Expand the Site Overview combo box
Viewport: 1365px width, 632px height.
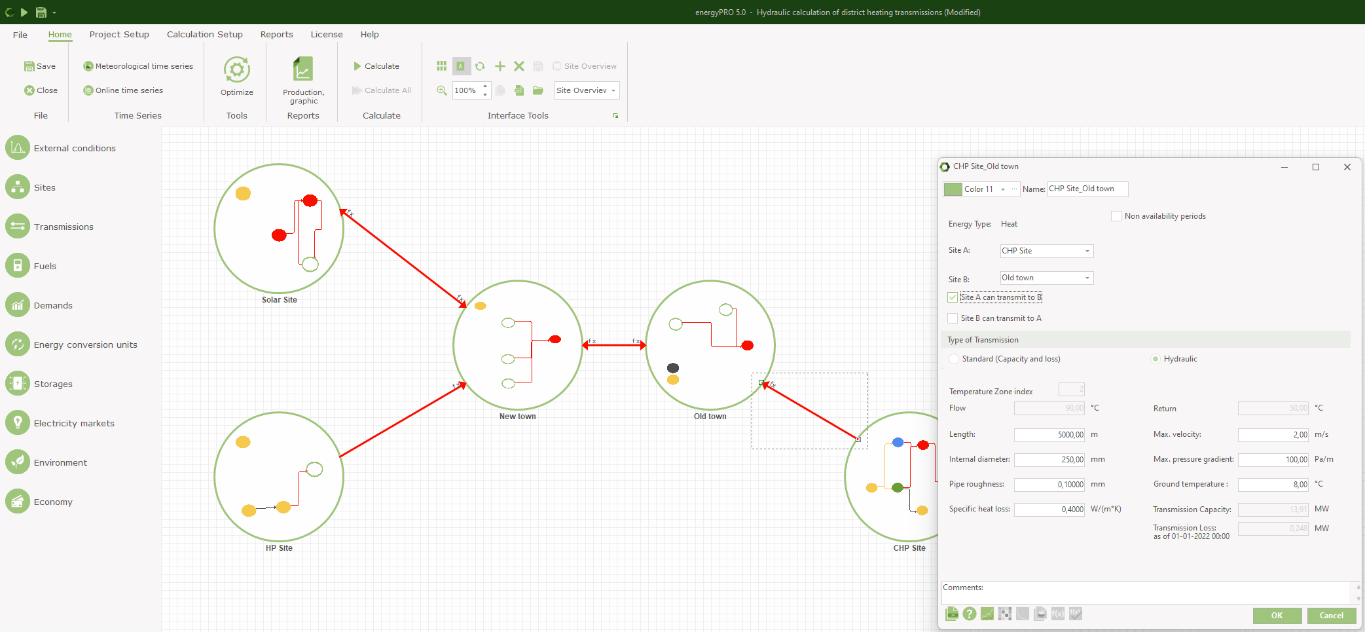[613, 90]
